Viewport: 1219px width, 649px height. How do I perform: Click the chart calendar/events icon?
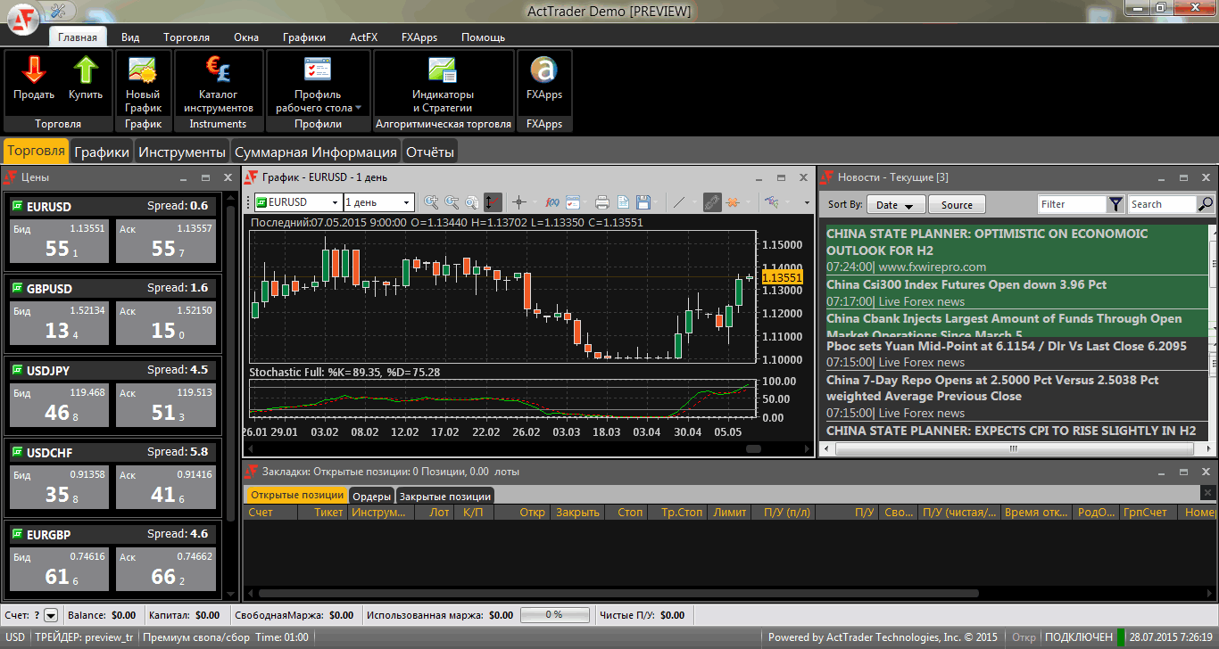(573, 202)
